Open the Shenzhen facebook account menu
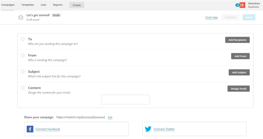The height and width of the screenshot is (139, 263). click(x=253, y=5)
